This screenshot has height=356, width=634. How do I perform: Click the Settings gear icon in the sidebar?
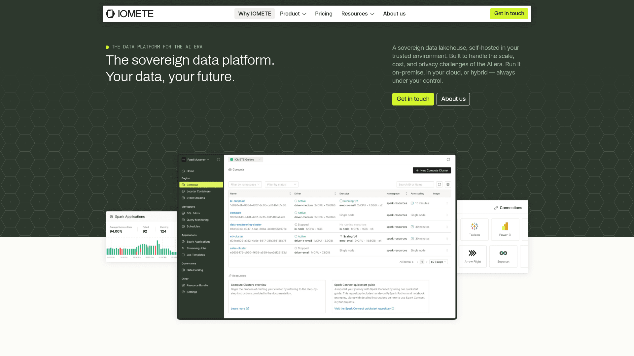pos(183,292)
